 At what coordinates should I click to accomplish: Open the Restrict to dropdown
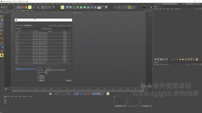55,70
